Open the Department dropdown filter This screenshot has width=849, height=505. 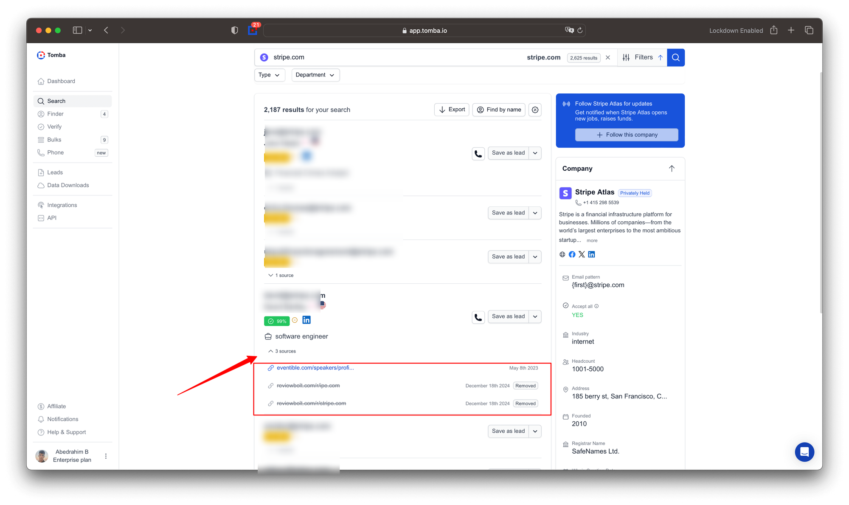315,75
